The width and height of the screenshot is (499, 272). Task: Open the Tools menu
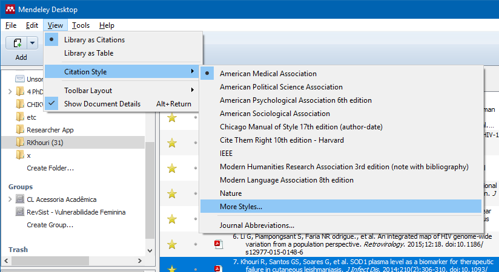[81, 25]
